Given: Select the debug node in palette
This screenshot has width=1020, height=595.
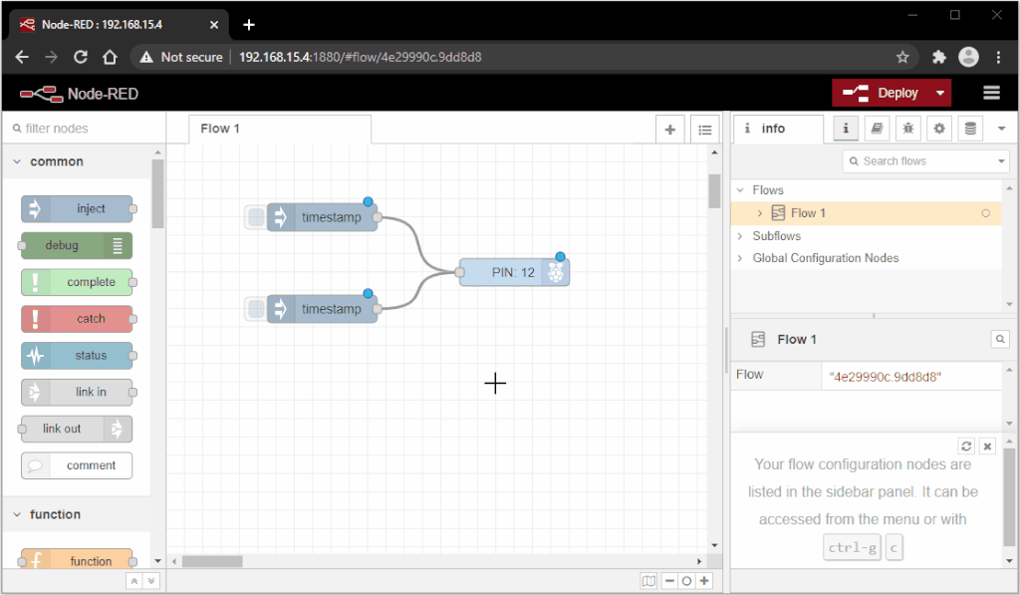Looking at the screenshot, I should [77, 245].
